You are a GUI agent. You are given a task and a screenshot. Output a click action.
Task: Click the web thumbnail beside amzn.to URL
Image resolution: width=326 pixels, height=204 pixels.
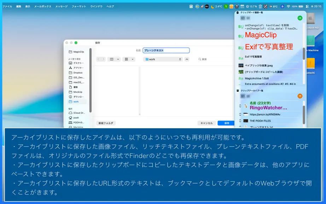246,114
